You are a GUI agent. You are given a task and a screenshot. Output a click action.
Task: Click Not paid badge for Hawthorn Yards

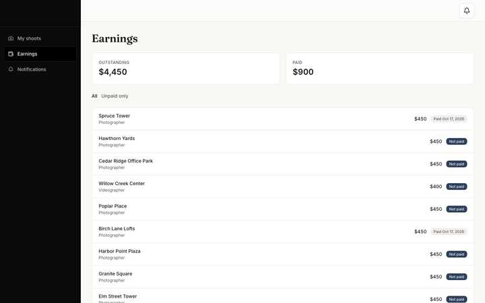[457, 141]
